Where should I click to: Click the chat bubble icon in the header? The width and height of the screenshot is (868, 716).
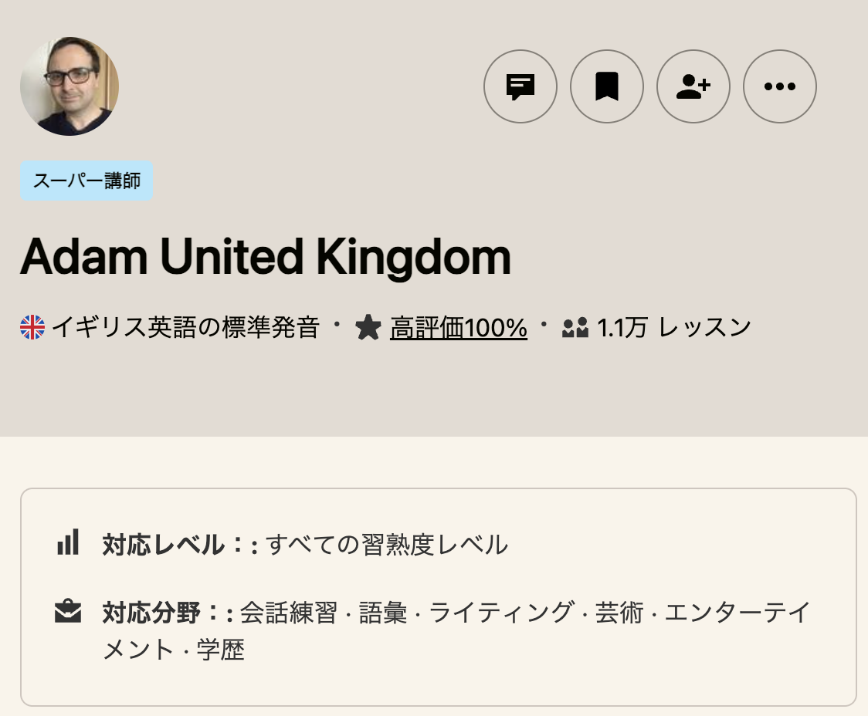[520, 86]
